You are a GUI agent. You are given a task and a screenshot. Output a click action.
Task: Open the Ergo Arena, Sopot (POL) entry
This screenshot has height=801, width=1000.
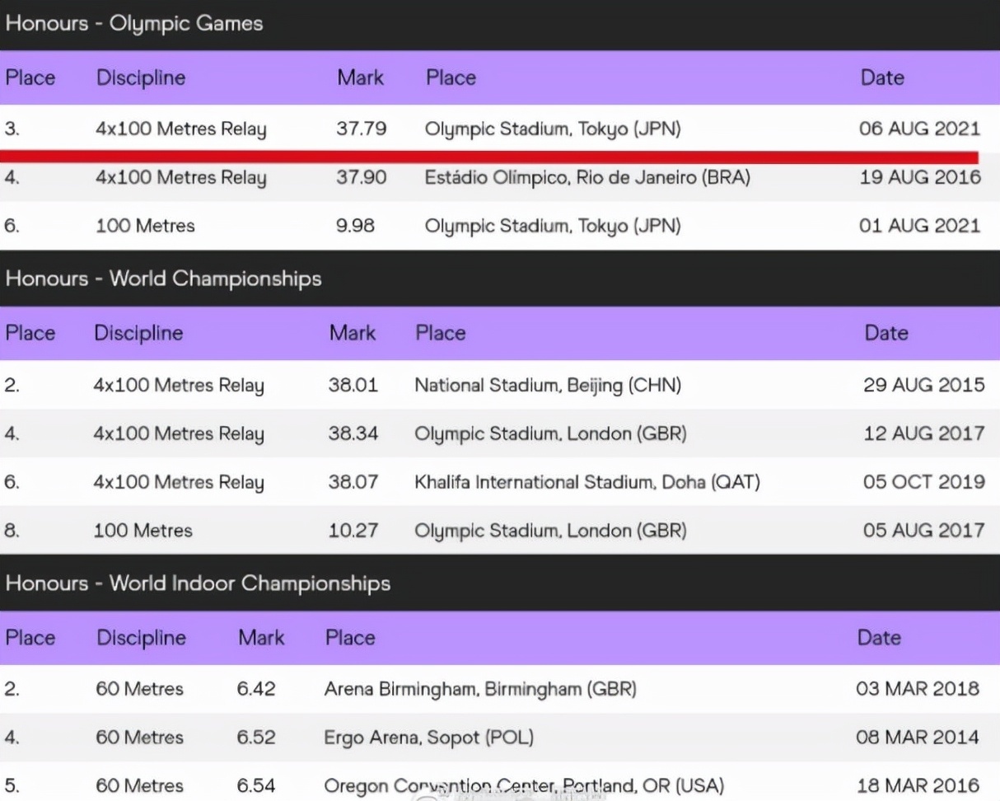click(428, 738)
